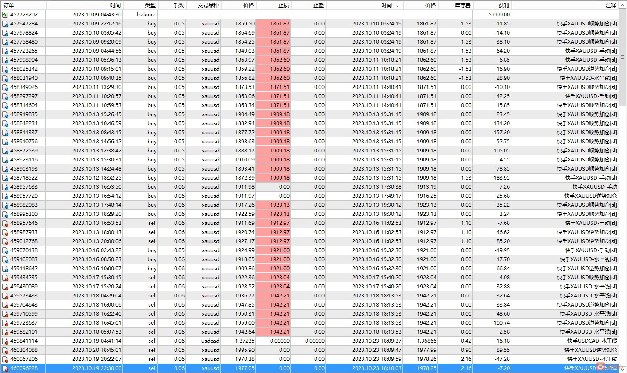Click the buy icon of order 457723265
The width and height of the screenshot is (627, 373).
tap(5, 51)
